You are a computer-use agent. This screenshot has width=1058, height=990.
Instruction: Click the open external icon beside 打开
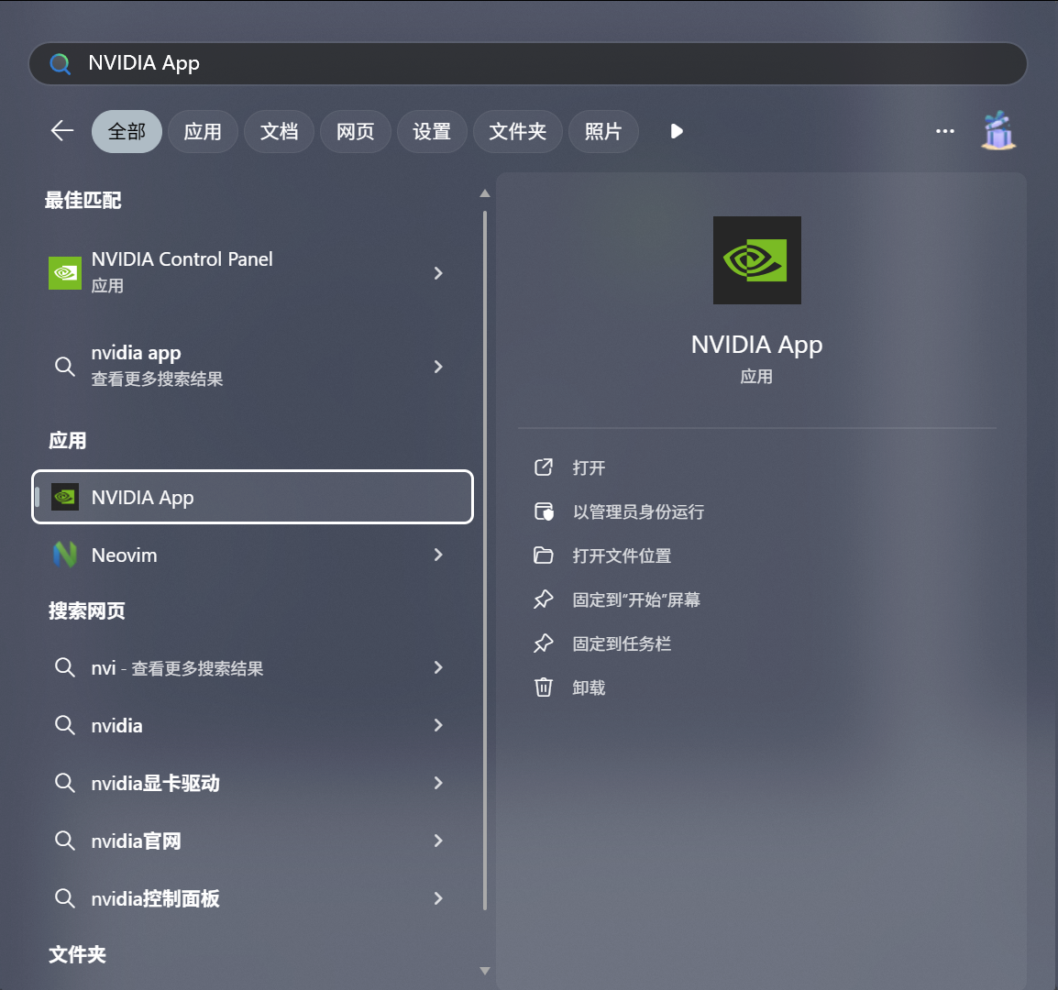click(x=543, y=467)
